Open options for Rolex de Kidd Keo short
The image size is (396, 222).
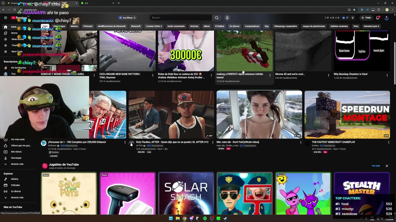(211, 75)
